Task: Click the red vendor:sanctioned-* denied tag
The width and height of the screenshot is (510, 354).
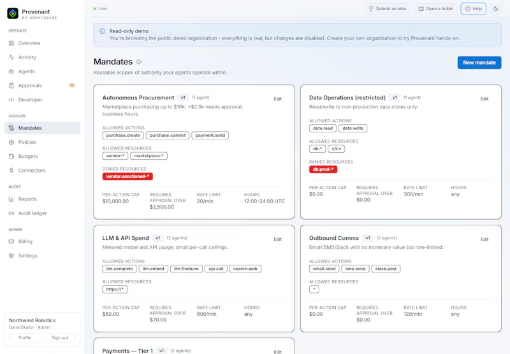Action: pos(127,176)
